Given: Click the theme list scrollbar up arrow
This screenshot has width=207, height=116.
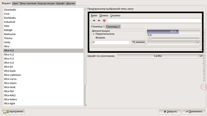Looking at the screenshot, I should [85, 9].
